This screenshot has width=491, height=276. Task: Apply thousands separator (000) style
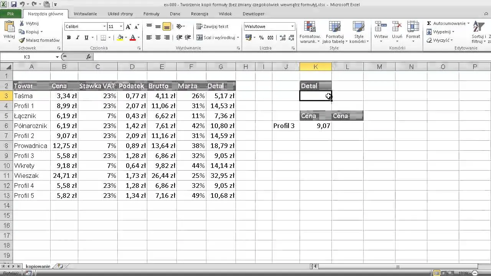coord(270,38)
